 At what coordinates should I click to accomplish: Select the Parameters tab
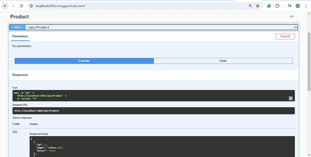coord(20,36)
